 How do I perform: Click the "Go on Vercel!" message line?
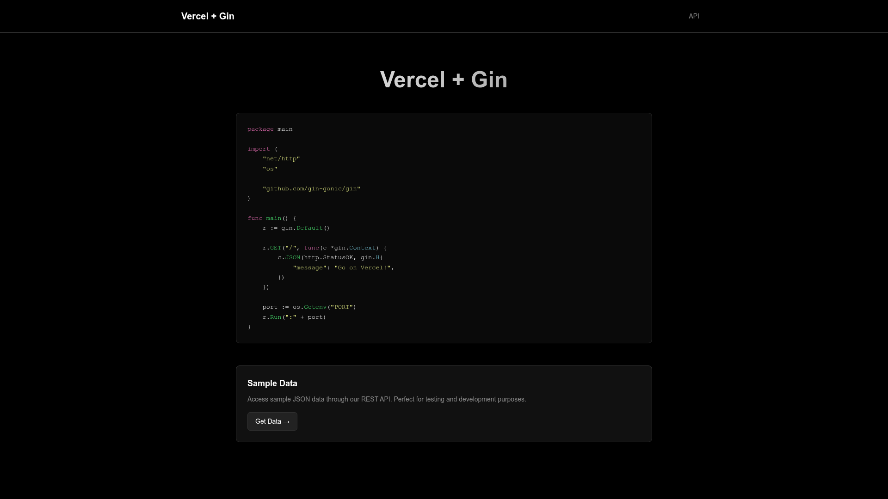[x=343, y=268]
